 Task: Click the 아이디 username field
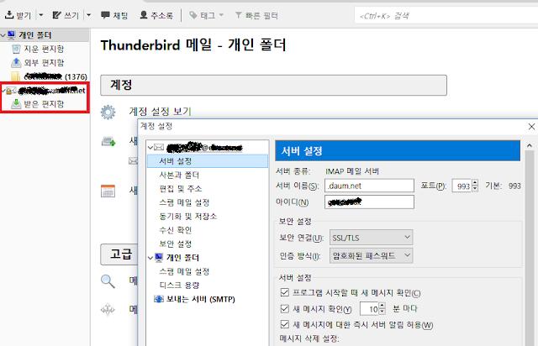coord(369,202)
